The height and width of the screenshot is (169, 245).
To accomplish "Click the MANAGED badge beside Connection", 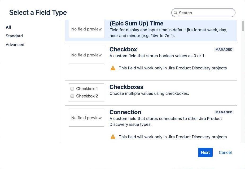I will [224, 112].
